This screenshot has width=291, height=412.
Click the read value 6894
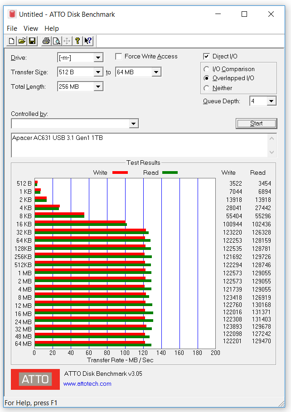[264, 192]
